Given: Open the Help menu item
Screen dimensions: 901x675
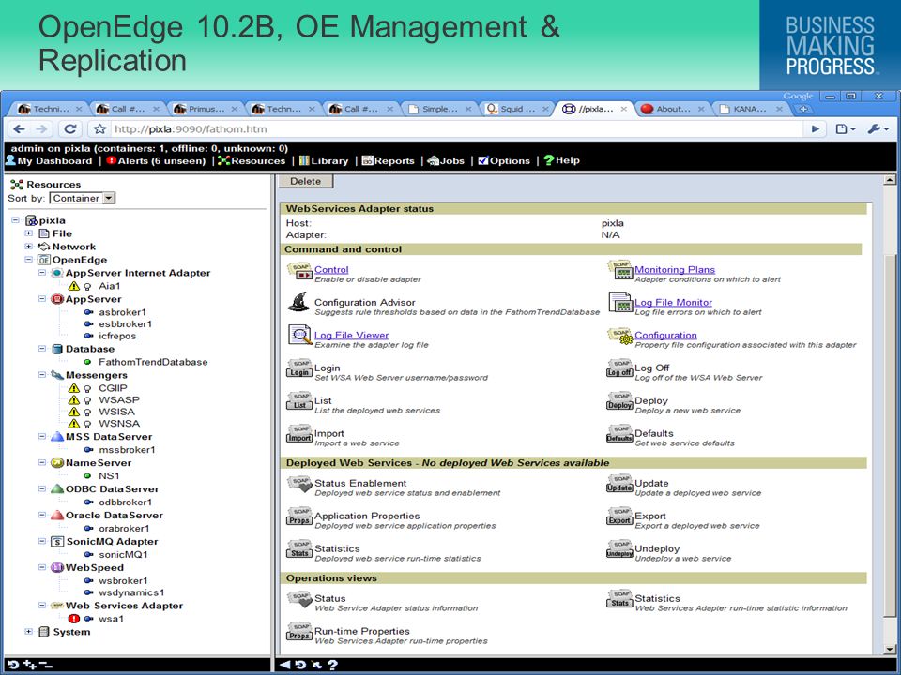Looking at the screenshot, I should tap(561, 160).
